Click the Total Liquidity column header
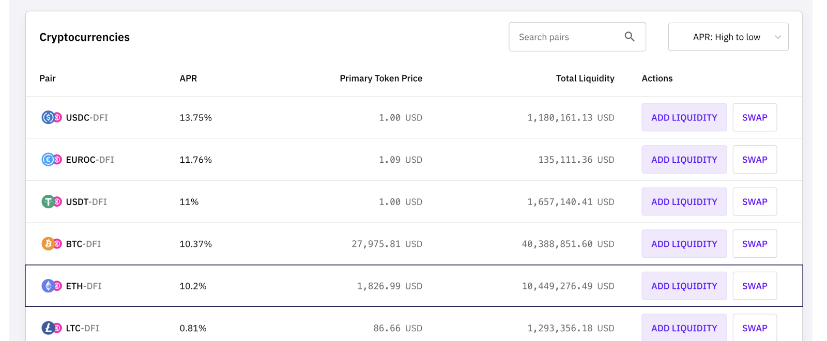 coord(585,79)
